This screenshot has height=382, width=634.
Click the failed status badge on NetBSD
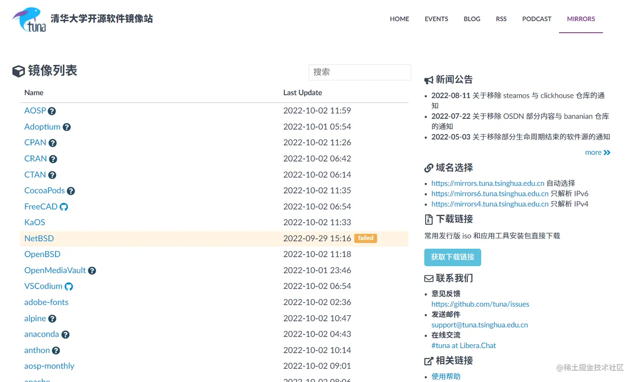[x=366, y=238]
